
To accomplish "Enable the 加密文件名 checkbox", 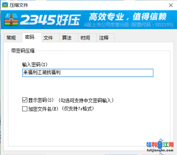I will (25, 109).
